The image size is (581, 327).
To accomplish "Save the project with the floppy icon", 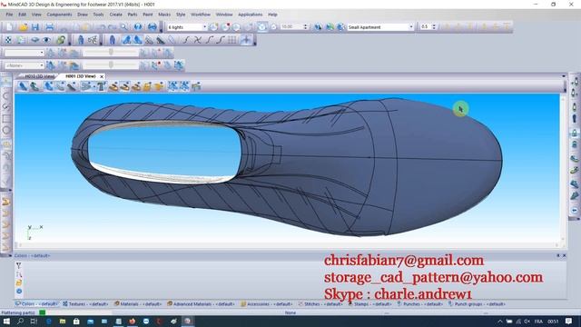I will click(35, 27).
